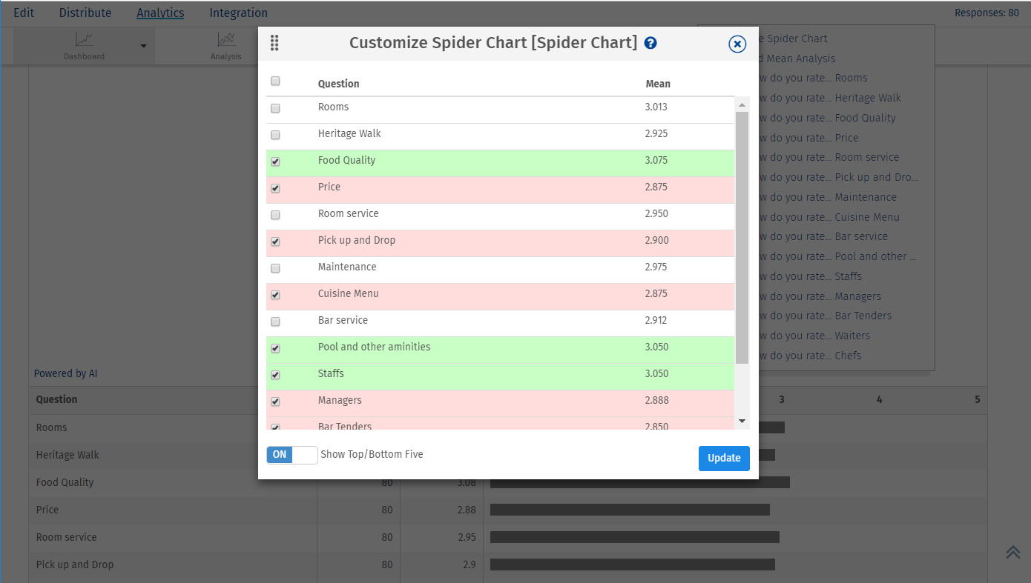Click the Update button
Screen dimensions: 1031x583
pos(724,459)
